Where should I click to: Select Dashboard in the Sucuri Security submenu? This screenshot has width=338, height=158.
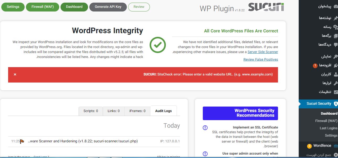[329, 114]
